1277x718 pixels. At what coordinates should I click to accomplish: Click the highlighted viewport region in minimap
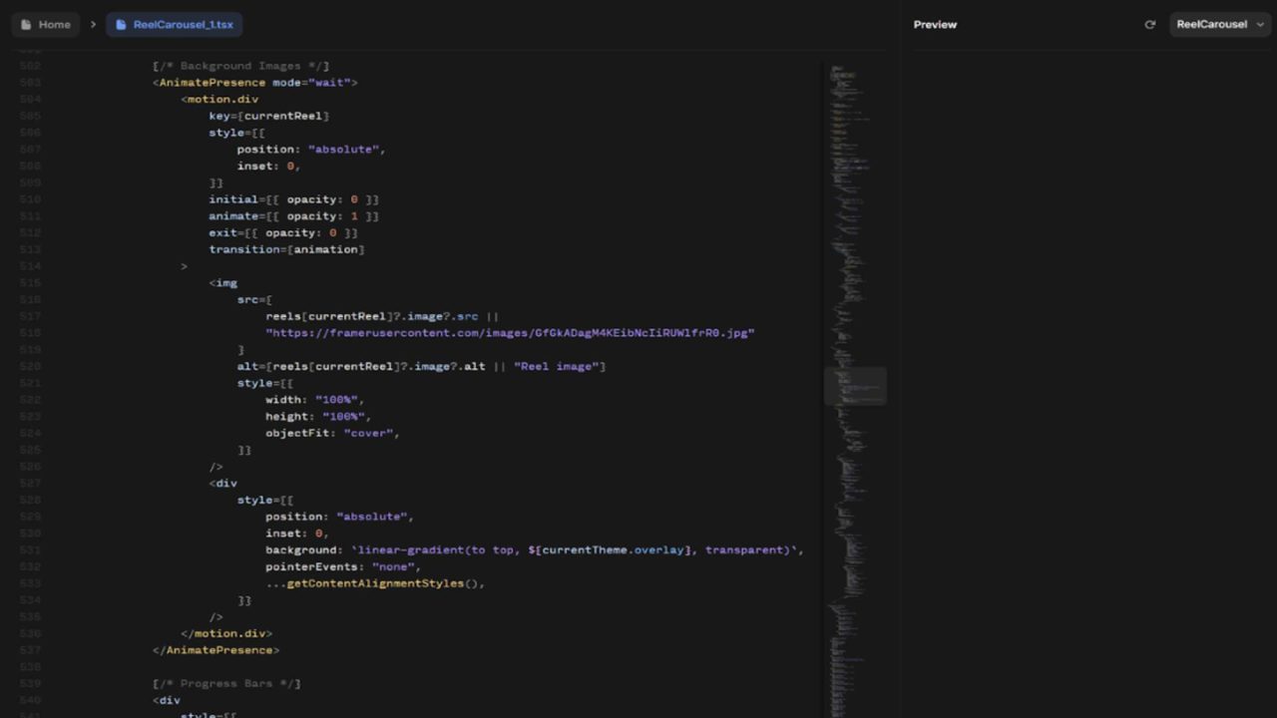coord(854,386)
